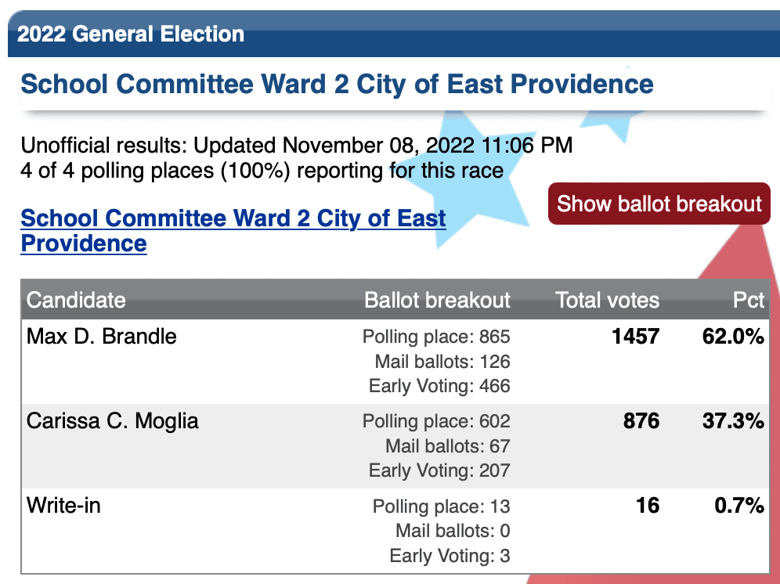Click the Candidate column header
The width and height of the screenshot is (780, 584).
[x=76, y=300]
